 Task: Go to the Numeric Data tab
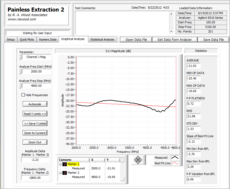pos(48,39)
